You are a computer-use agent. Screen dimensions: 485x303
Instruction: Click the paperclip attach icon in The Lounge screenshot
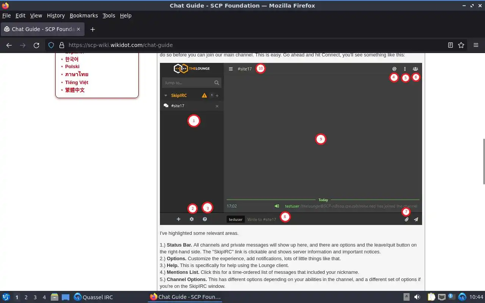point(407,219)
